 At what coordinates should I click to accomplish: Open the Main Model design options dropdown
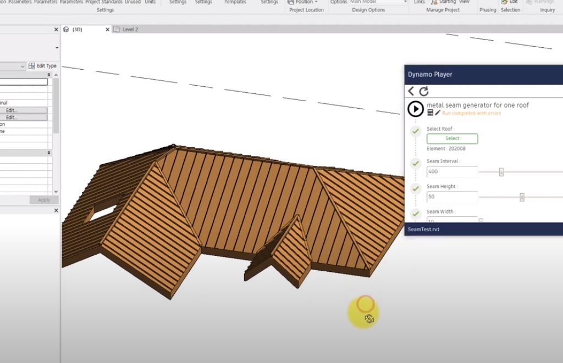click(405, 2)
